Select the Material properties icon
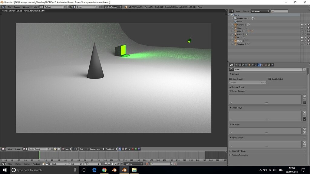 [262, 65]
